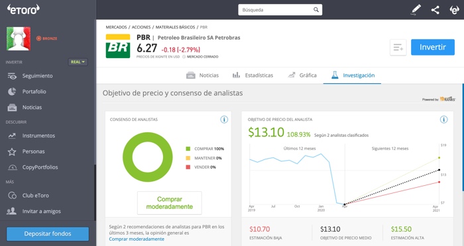Click the Comprar moderadamente box
The width and height of the screenshot is (464, 246).
[x=170, y=203]
